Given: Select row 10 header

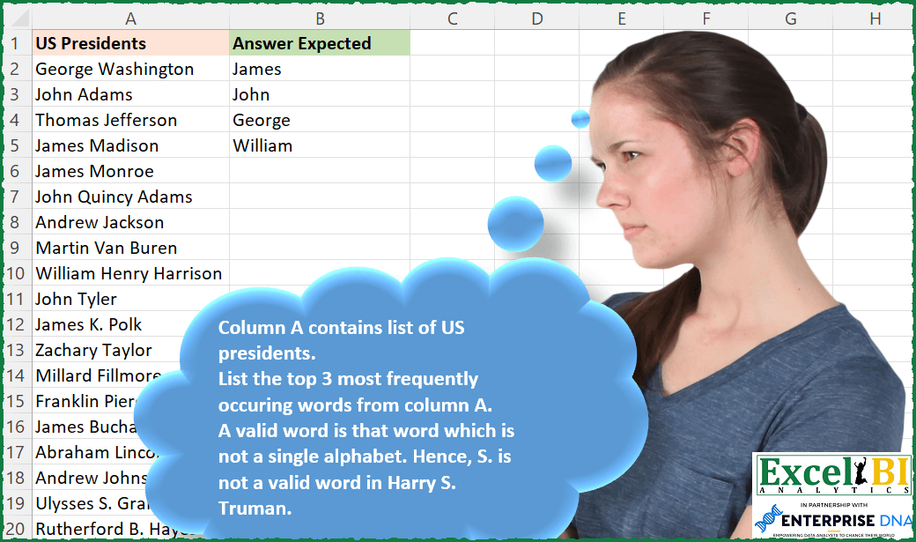Looking at the screenshot, I should tap(15, 273).
